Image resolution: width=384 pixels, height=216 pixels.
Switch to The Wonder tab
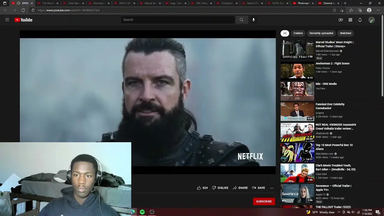[48, 3]
